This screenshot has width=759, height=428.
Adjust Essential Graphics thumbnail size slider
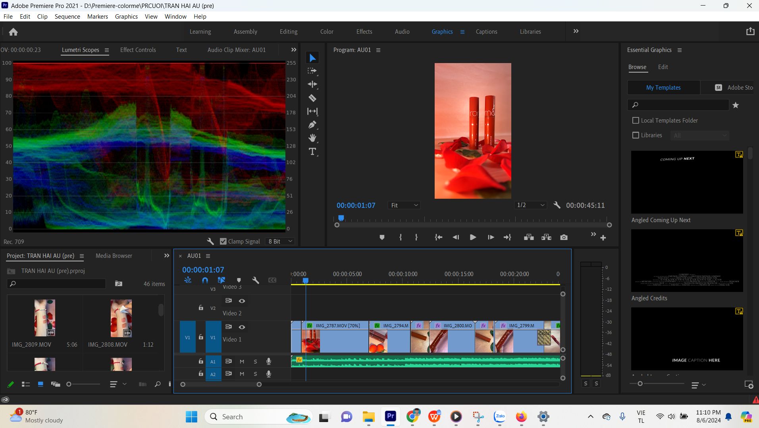[640, 384]
